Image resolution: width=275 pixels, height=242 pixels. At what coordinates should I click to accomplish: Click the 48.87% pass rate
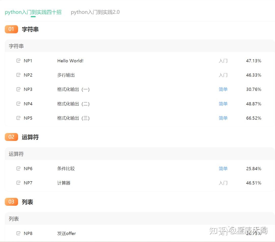pos(254,104)
